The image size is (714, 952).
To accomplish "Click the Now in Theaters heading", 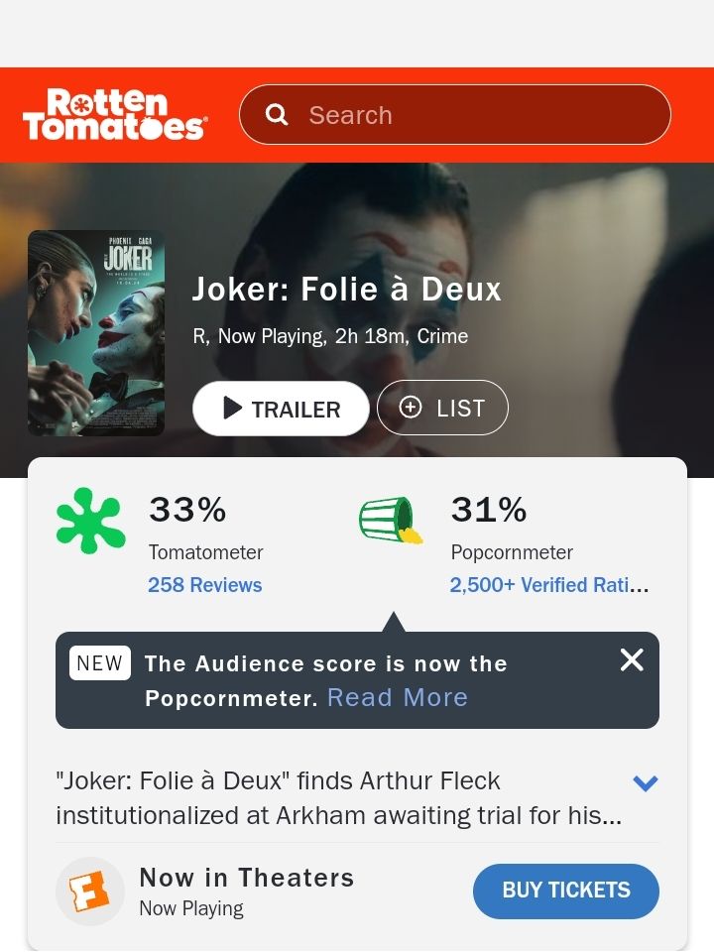I will 247,878.
